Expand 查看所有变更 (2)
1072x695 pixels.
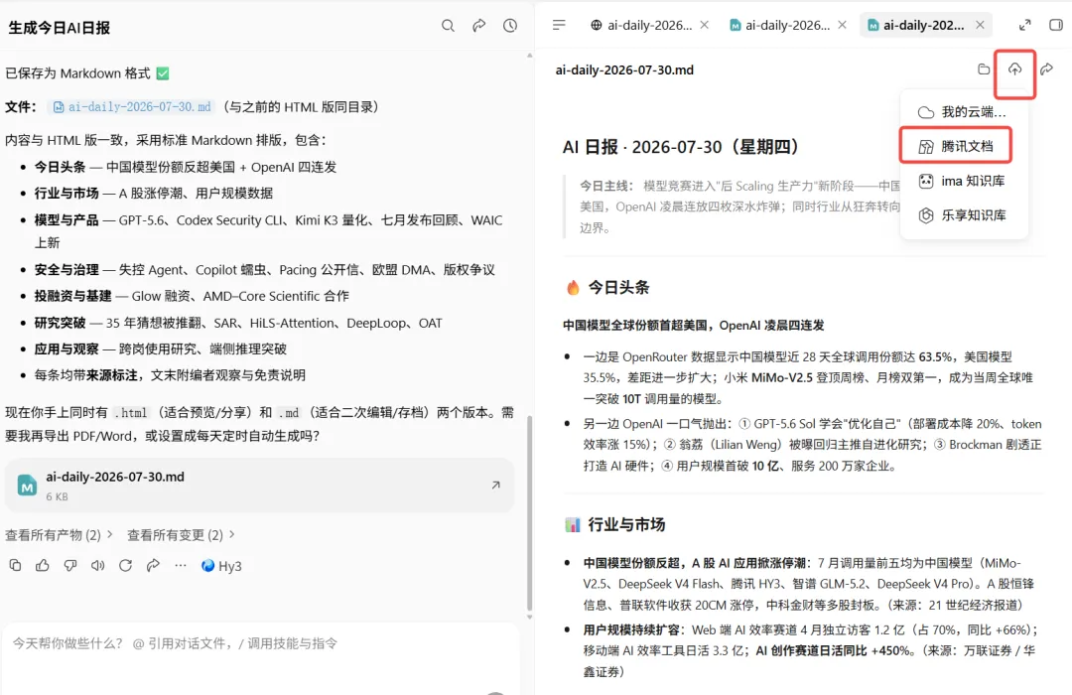click(181, 535)
